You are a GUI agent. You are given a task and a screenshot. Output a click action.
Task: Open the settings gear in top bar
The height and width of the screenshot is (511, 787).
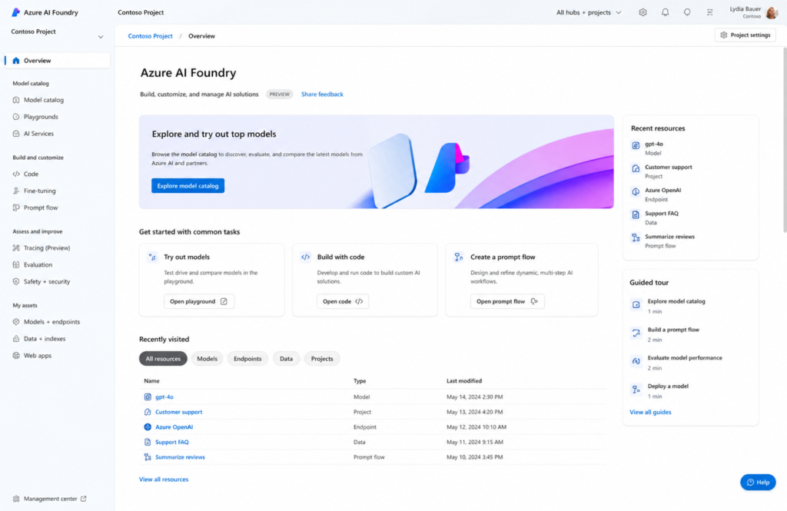click(x=643, y=12)
